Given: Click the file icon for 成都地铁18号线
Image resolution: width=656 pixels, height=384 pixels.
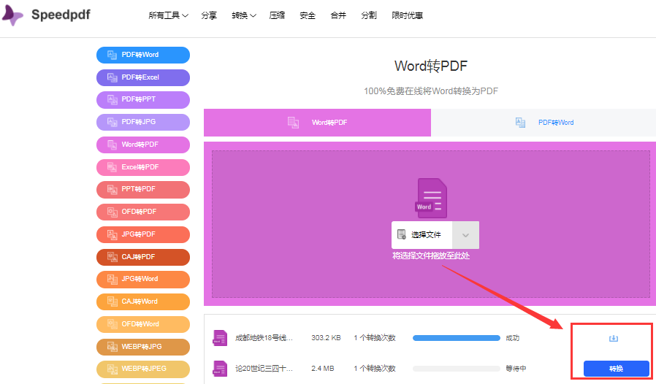Looking at the screenshot, I should click(220, 338).
